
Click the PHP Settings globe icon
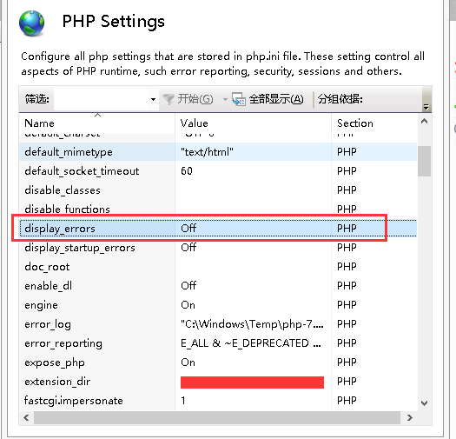(x=31, y=23)
